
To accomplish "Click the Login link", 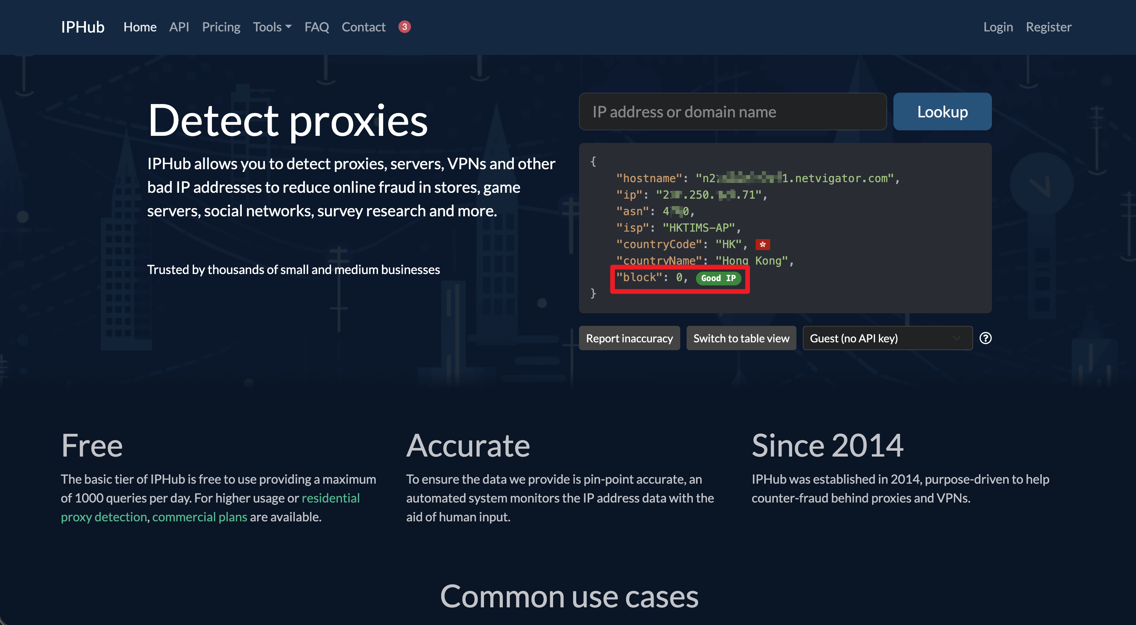I will (998, 27).
